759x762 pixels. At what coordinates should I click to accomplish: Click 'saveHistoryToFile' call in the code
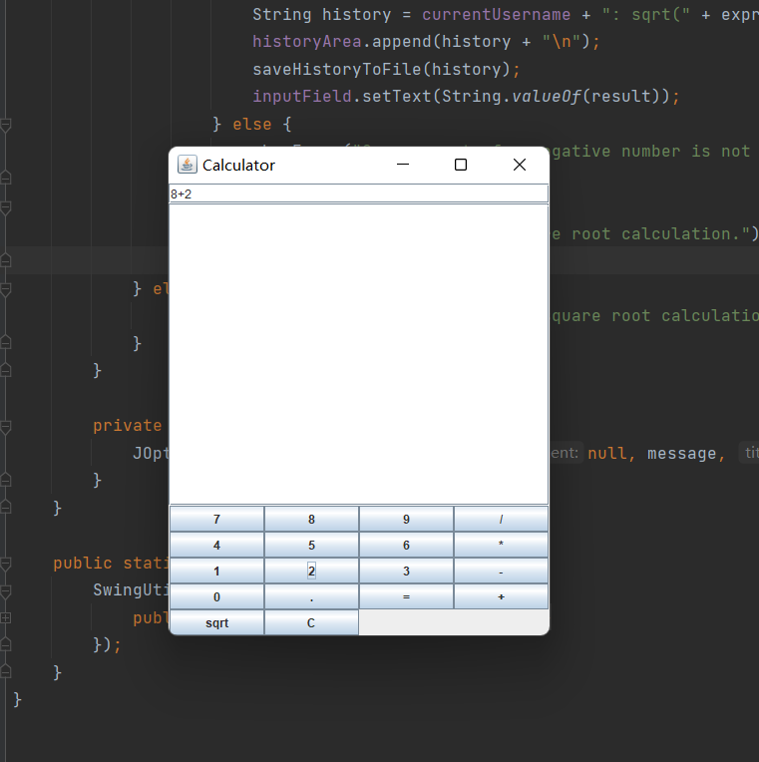(x=337, y=69)
